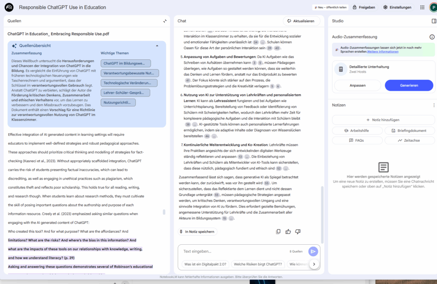The image size is (437, 284).
Task: Show more suggested questions with the chevron
Action: pos(314,264)
